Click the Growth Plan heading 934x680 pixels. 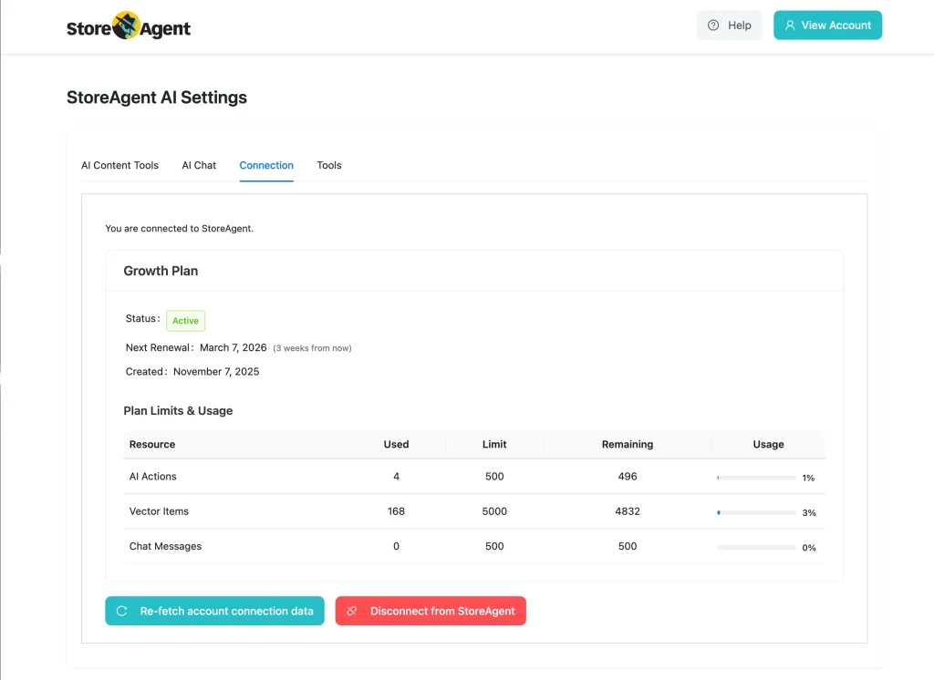pos(161,271)
